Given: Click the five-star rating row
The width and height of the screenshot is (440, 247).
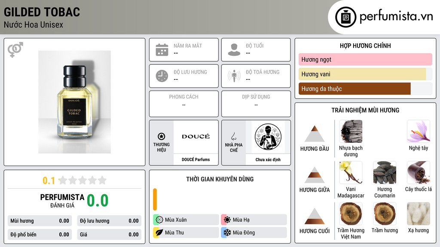Looking at the screenshot, I should pos(82,180).
